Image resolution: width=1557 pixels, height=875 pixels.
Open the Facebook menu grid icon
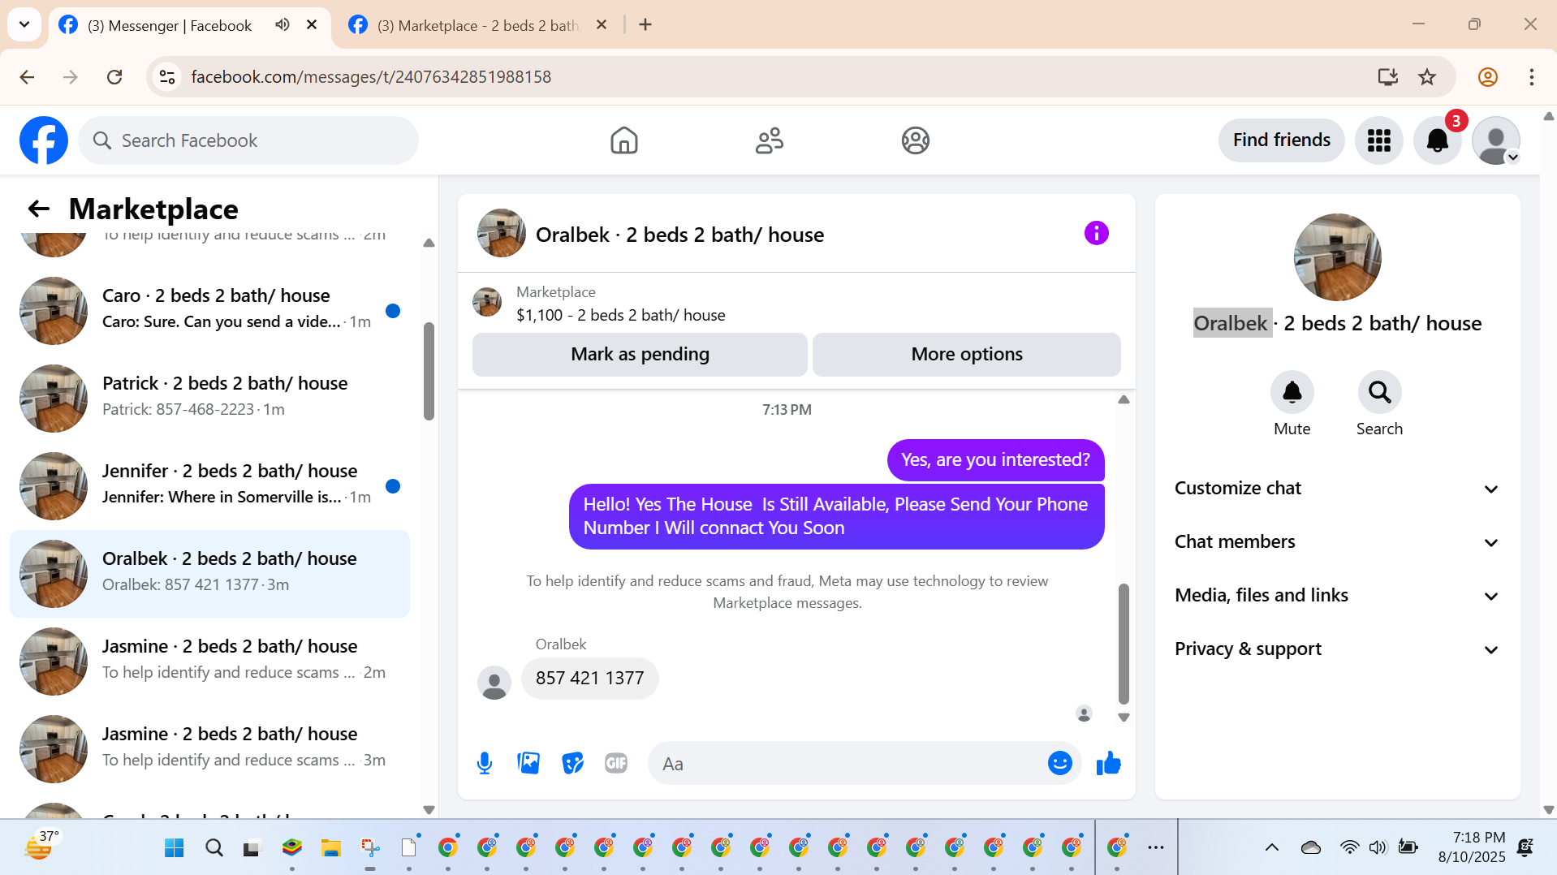[x=1378, y=140]
